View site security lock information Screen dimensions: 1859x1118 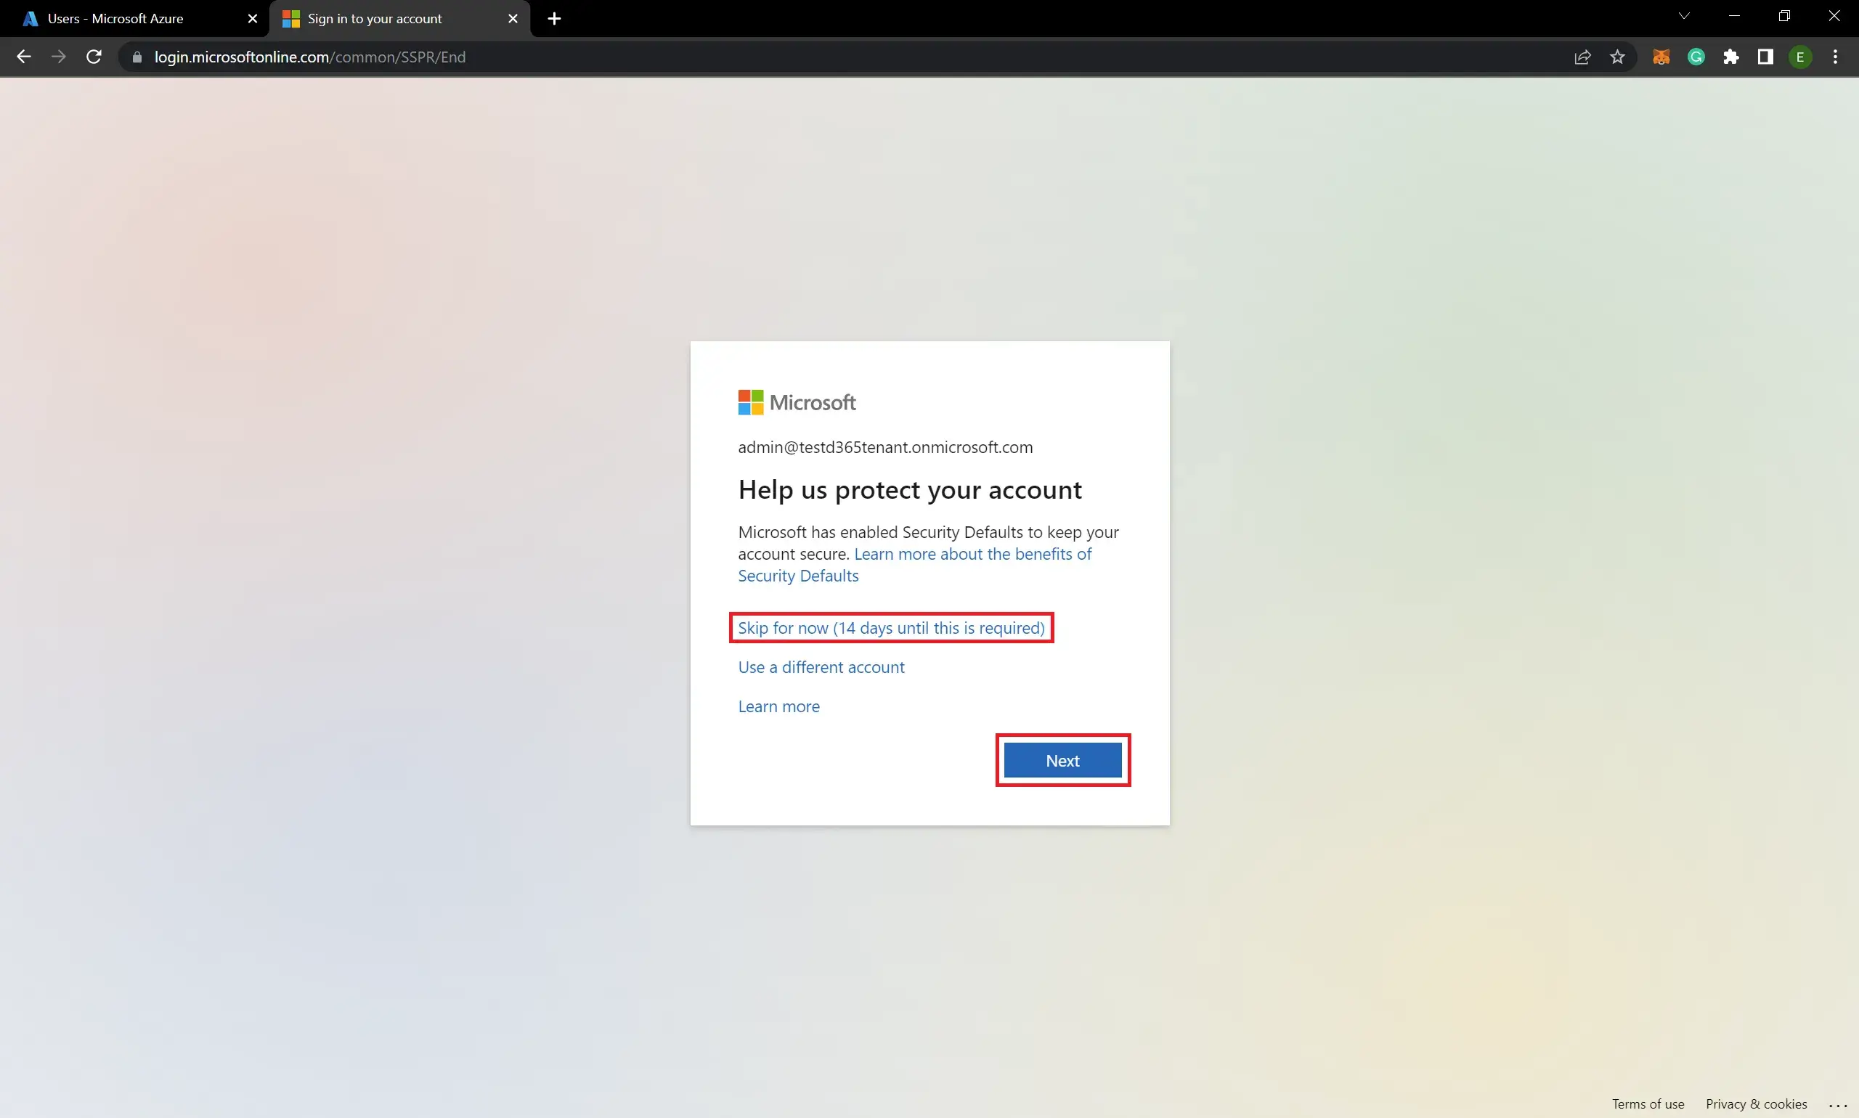[137, 57]
